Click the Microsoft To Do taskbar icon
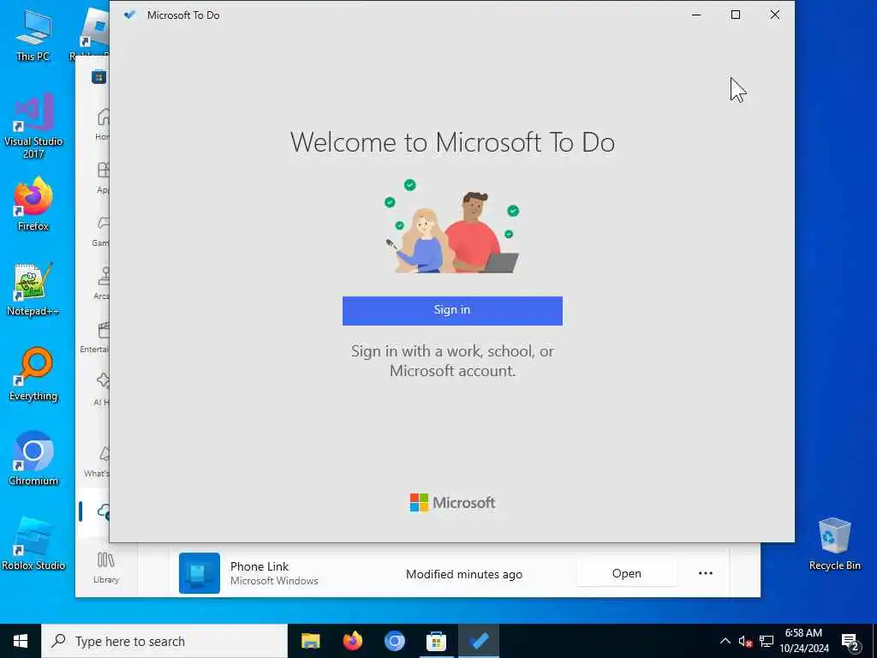The width and height of the screenshot is (877, 658). 479,641
